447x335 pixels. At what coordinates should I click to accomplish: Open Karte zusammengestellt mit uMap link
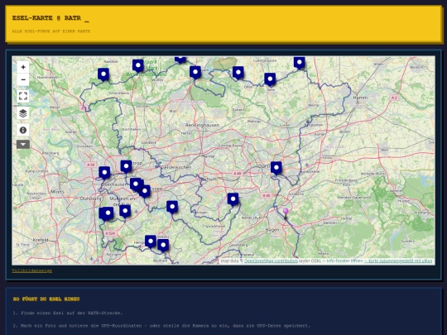[x=398, y=261]
